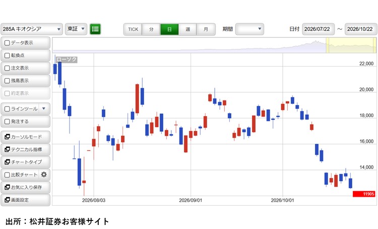Switch to 月 monthly chart tab

206,29
